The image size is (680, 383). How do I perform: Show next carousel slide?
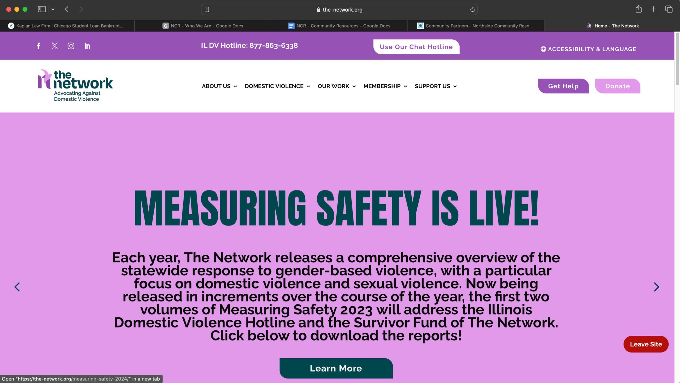click(x=656, y=287)
